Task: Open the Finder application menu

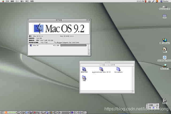Action: point(165,1)
